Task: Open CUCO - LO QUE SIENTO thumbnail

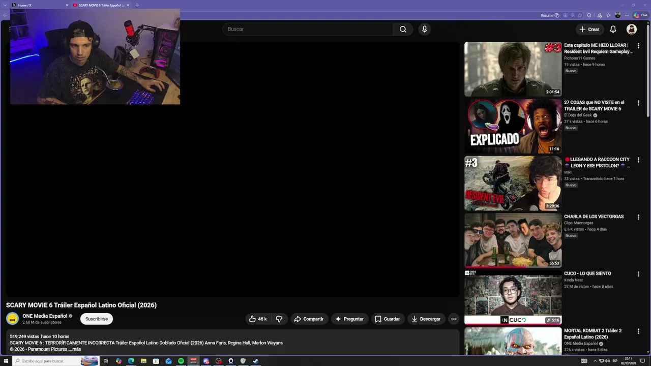Action: (x=513, y=297)
